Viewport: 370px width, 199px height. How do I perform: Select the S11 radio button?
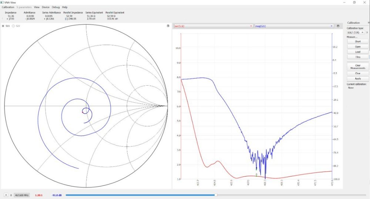pos(4,26)
